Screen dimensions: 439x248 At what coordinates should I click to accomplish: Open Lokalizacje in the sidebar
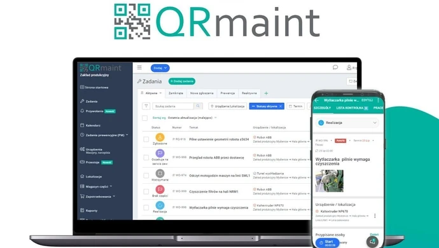(x=91, y=177)
